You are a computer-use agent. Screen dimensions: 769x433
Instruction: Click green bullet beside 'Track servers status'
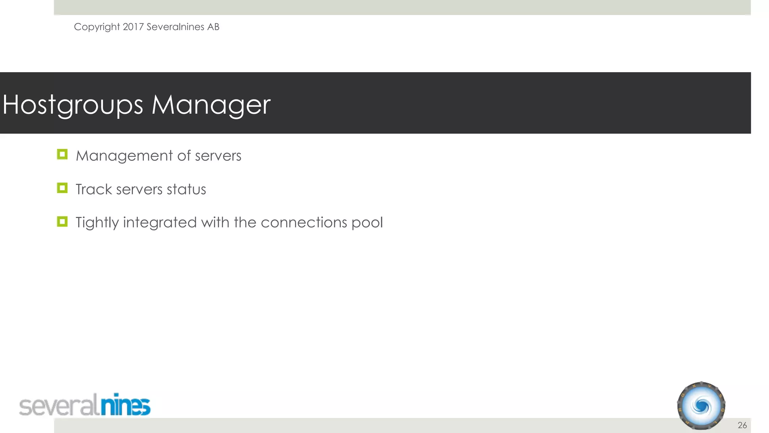click(x=62, y=188)
